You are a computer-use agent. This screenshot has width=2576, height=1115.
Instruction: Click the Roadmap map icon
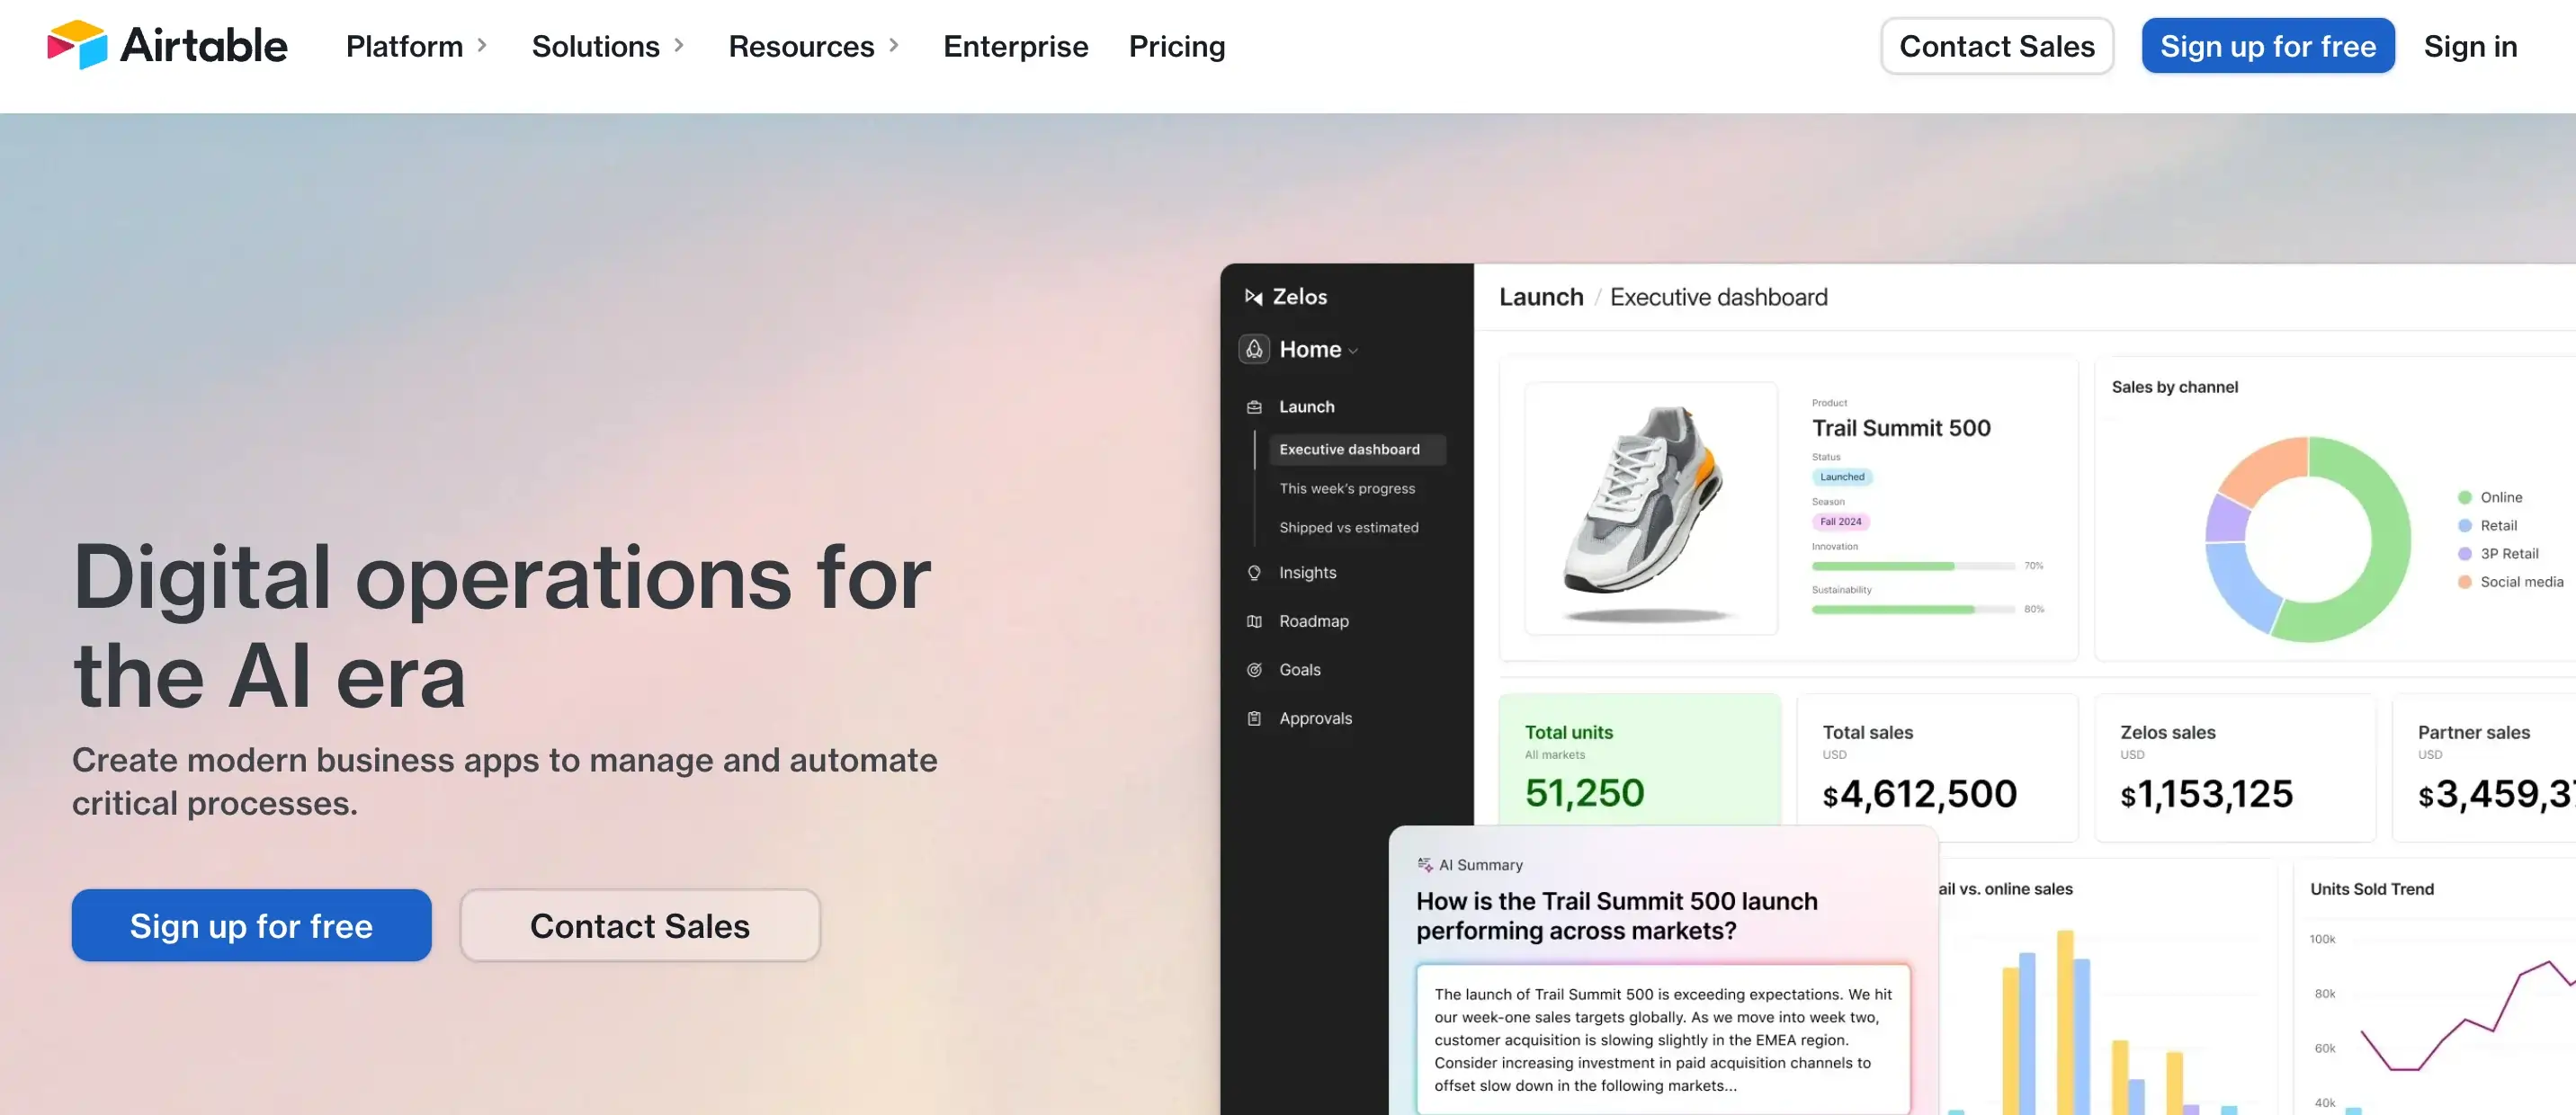point(1254,621)
